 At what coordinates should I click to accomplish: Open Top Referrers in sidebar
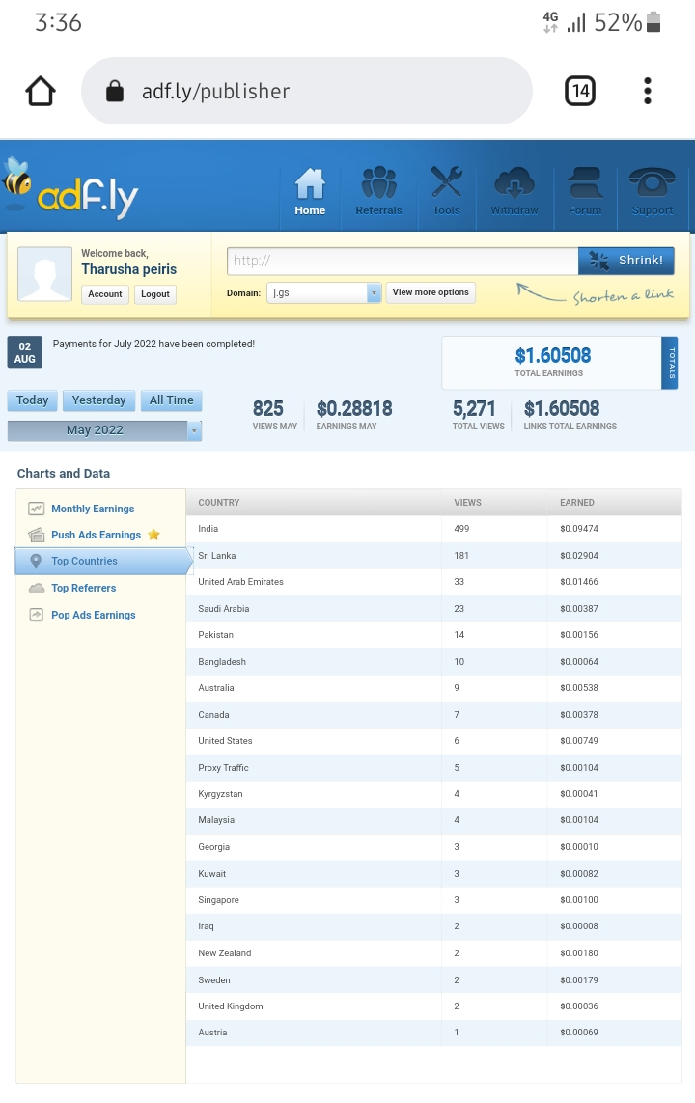point(84,588)
